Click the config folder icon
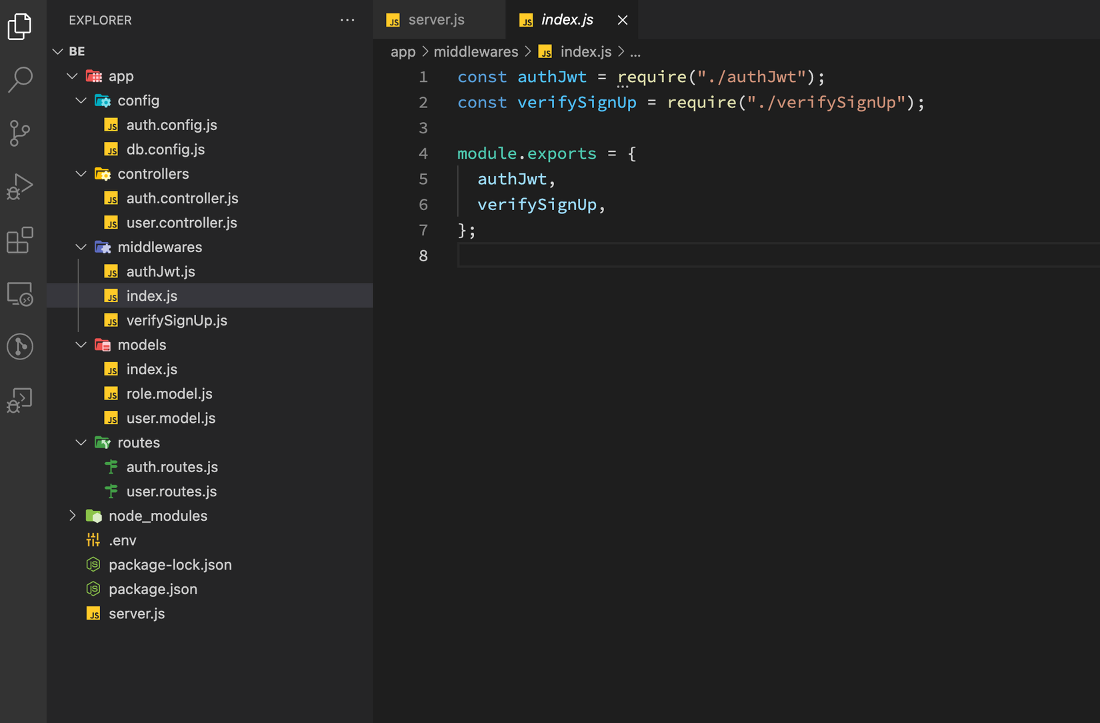 pyautogui.click(x=103, y=101)
